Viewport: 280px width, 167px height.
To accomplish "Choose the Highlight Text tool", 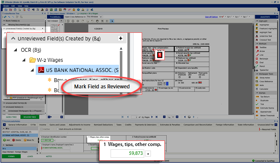I will [x=265, y=32].
